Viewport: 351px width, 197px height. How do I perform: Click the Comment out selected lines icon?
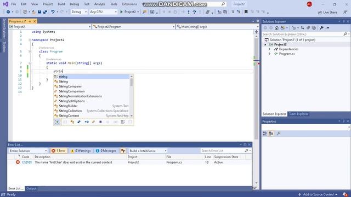point(233,12)
